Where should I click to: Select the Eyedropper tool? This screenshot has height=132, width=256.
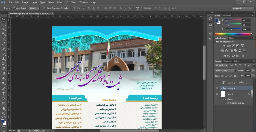pos(4,44)
